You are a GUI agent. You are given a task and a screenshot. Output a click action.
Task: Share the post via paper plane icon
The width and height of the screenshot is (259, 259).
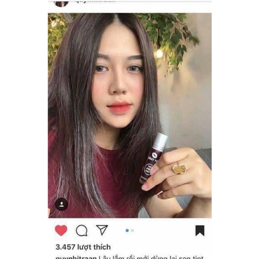click(102, 230)
